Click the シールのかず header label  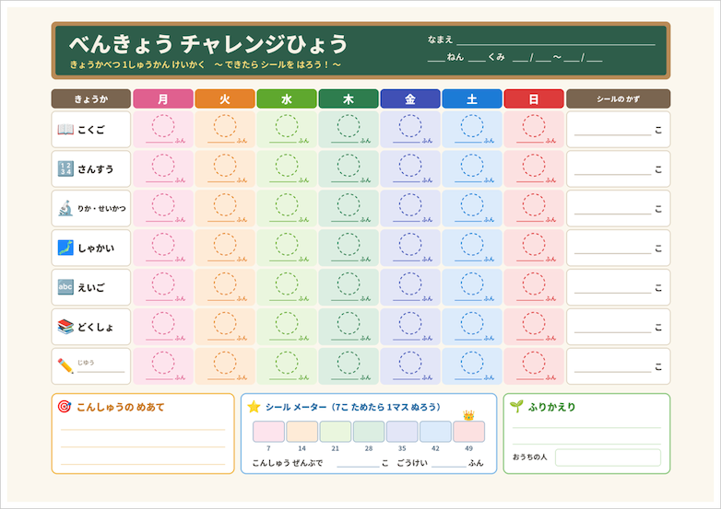pyautogui.click(x=618, y=98)
